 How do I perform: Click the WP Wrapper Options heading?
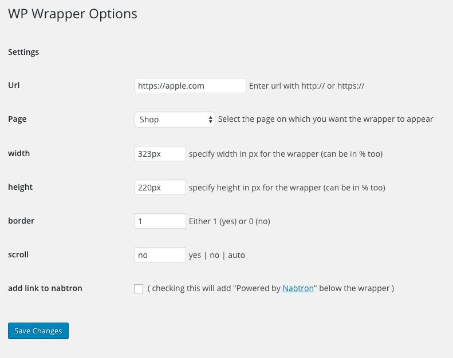click(x=73, y=14)
